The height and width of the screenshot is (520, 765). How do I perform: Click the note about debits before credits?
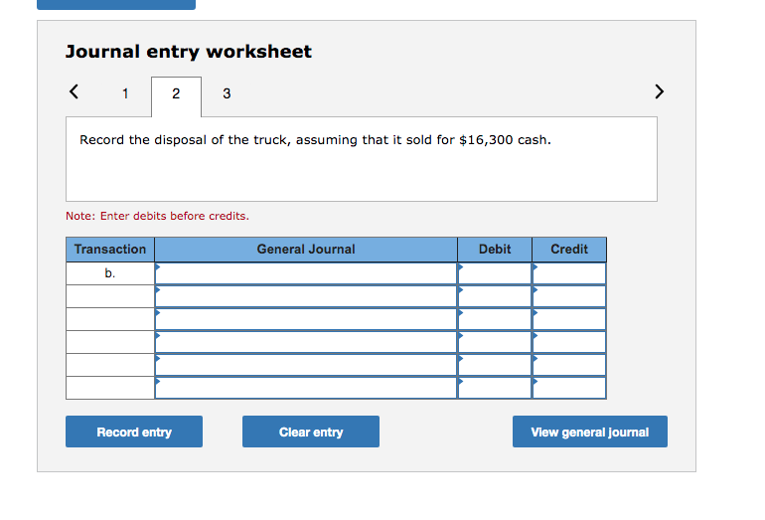158,216
